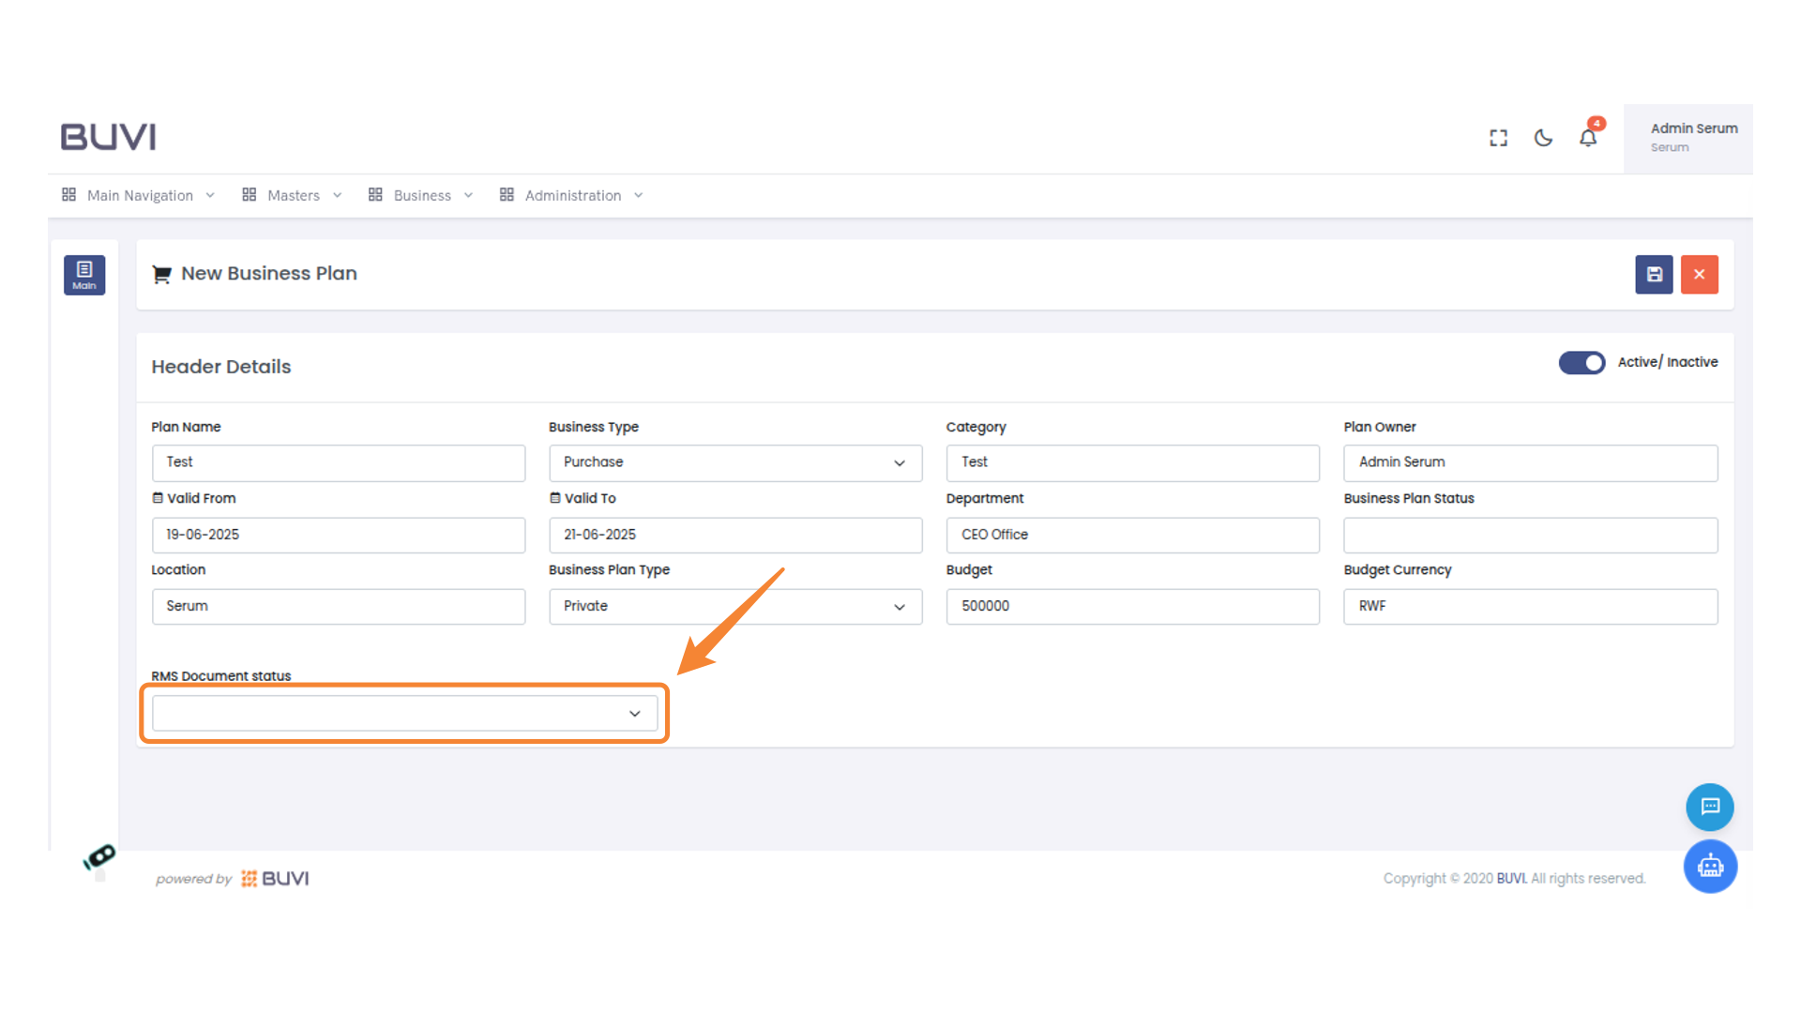1801x1013 pixels.
Task: Close the form with the red X button
Action: 1699,274
